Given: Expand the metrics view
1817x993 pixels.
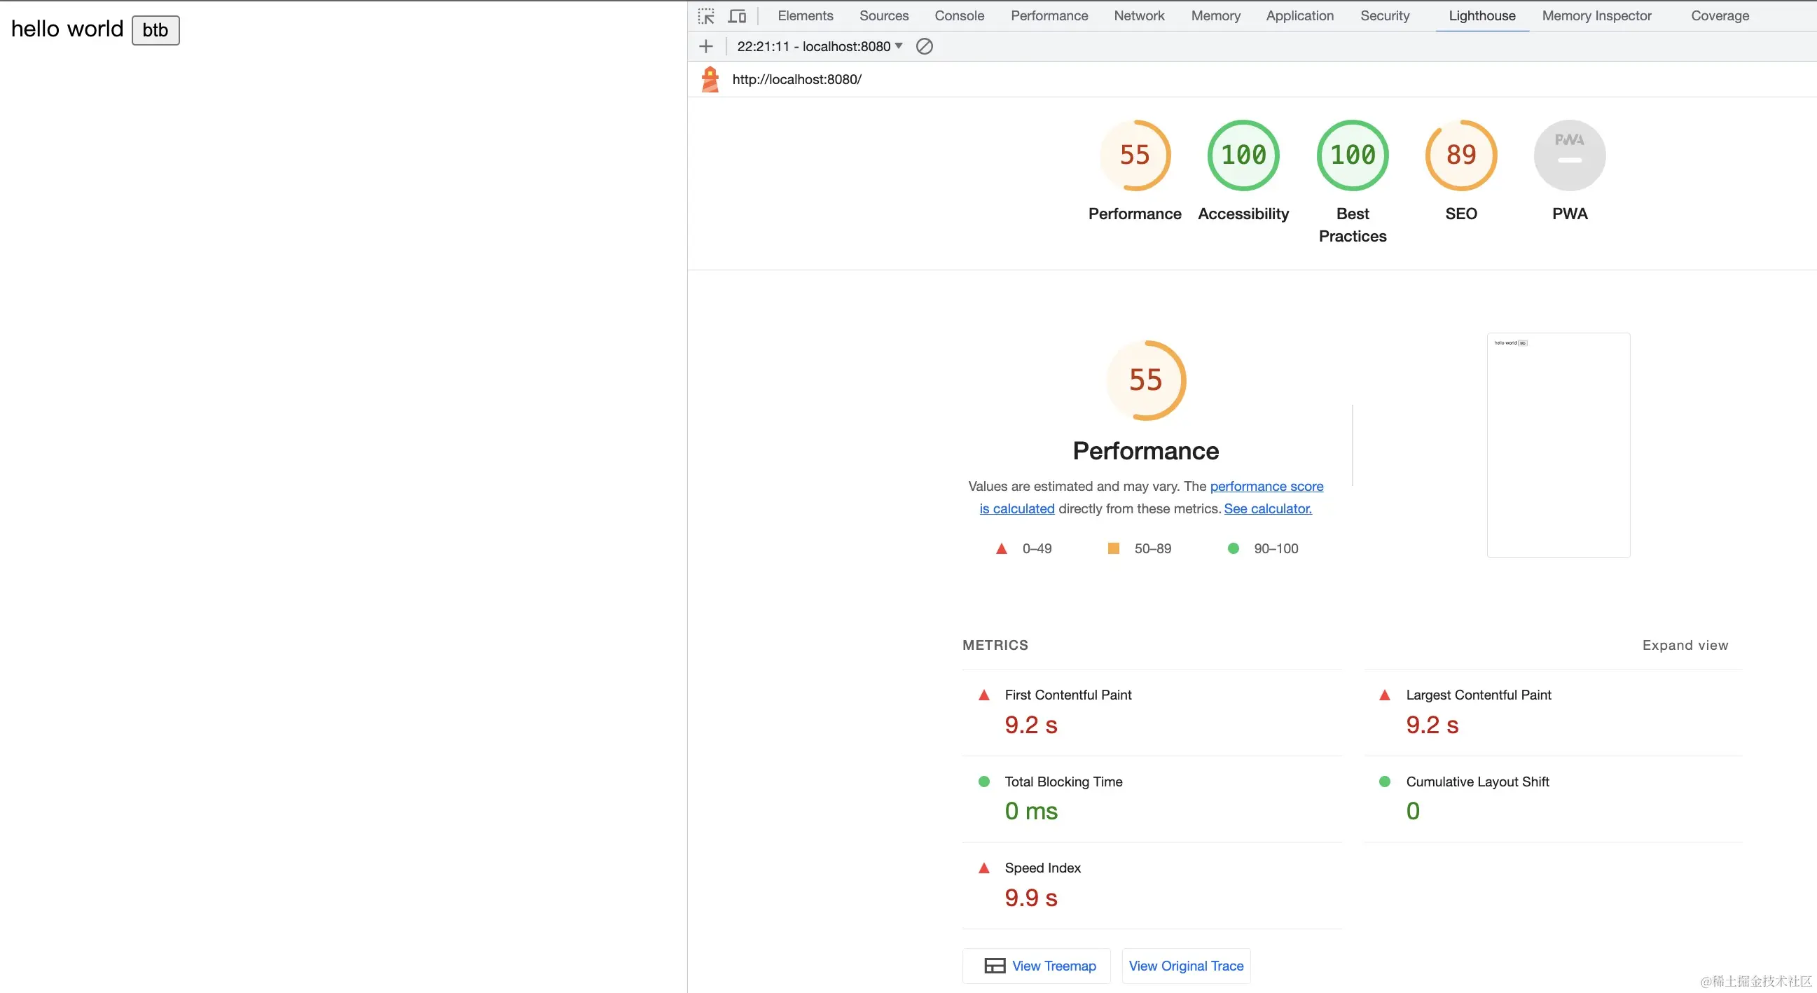Looking at the screenshot, I should click(x=1685, y=645).
